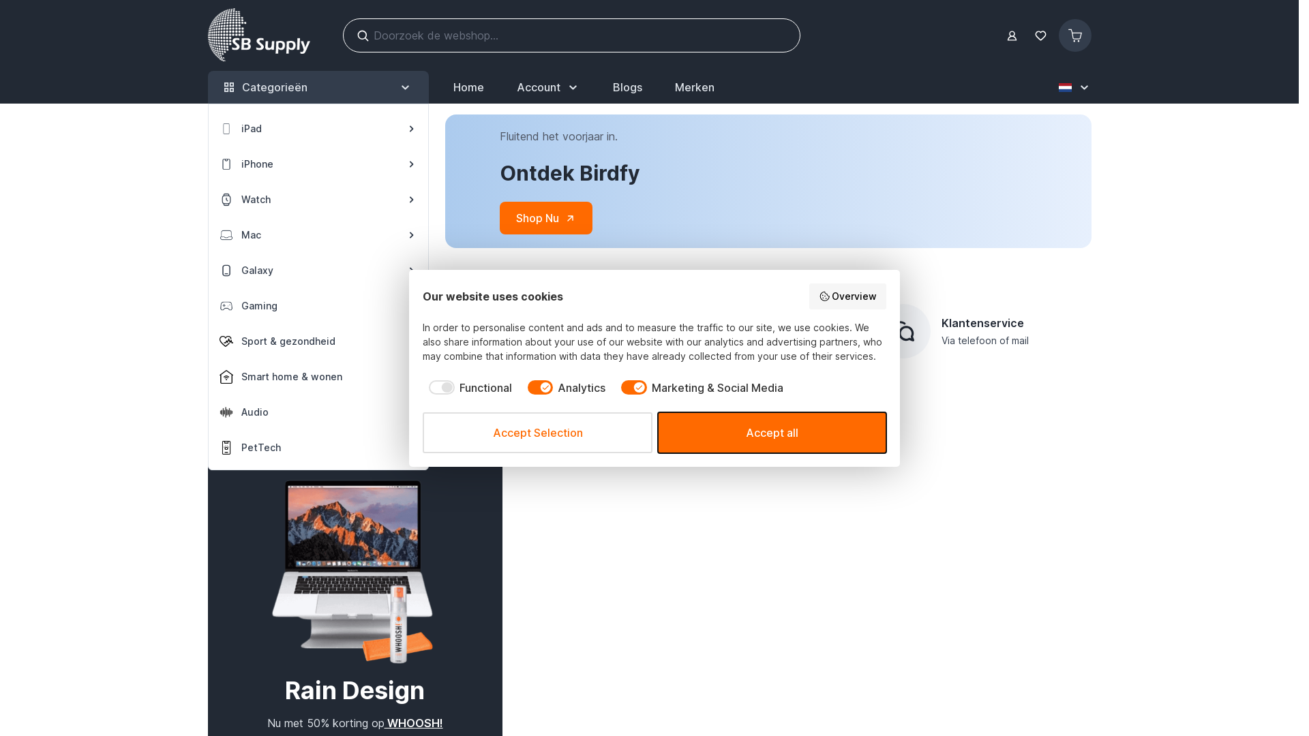Open the Blogs menu item
The height and width of the screenshot is (736, 1309).
click(627, 87)
